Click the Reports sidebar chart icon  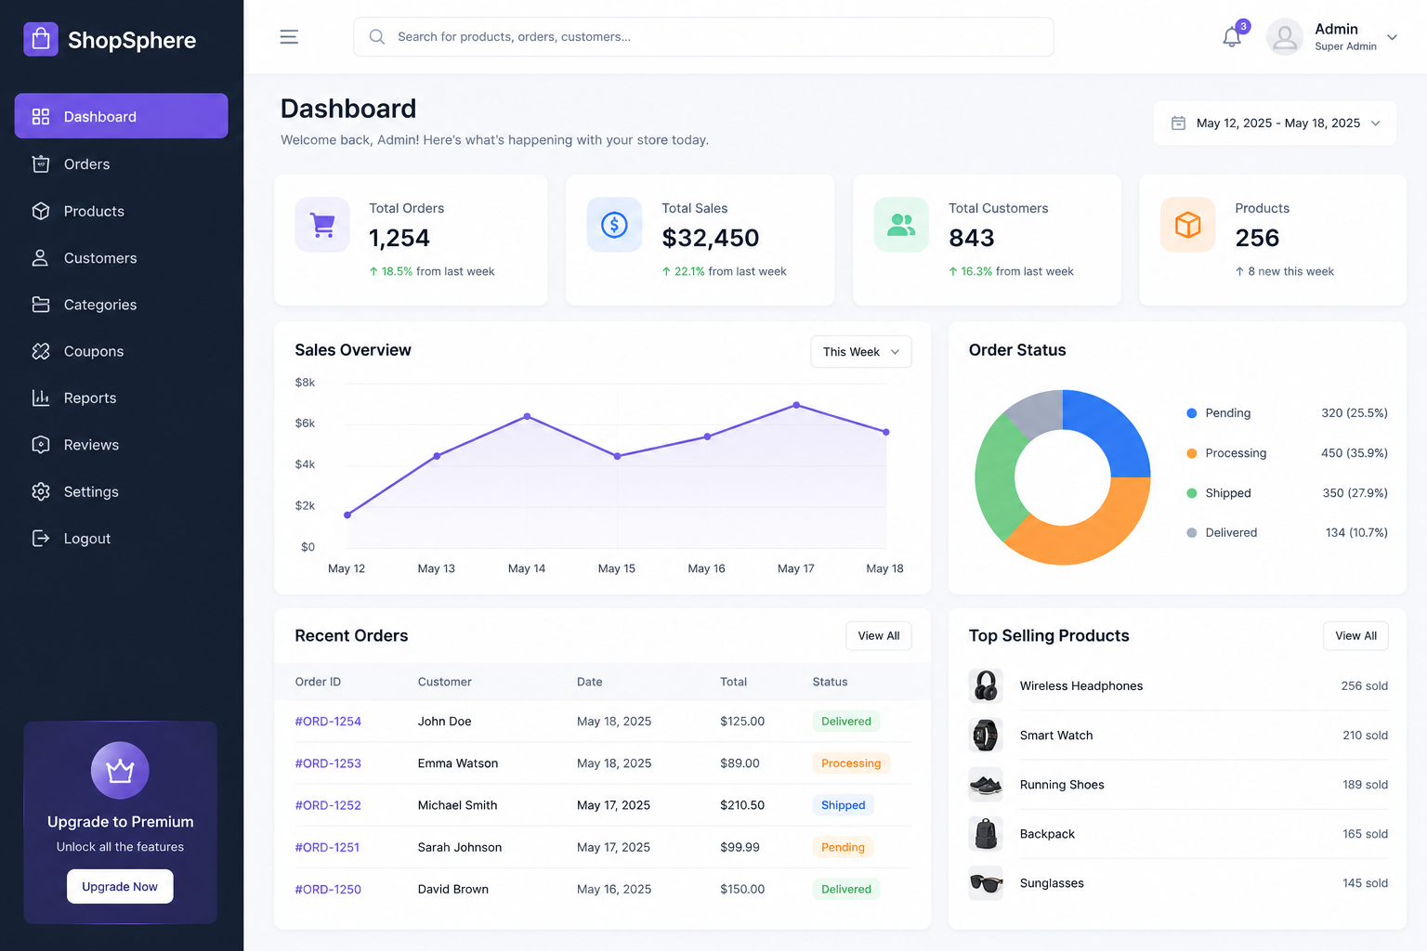(41, 397)
